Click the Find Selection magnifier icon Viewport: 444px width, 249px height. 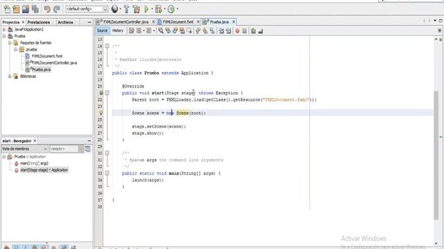click(x=161, y=30)
